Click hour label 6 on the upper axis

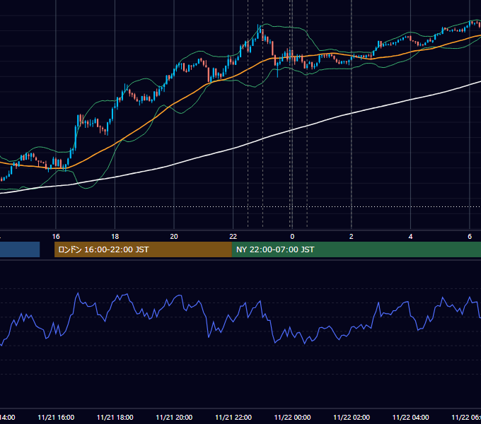[x=470, y=237]
